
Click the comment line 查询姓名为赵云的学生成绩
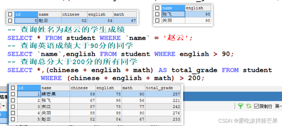[x=66, y=30]
